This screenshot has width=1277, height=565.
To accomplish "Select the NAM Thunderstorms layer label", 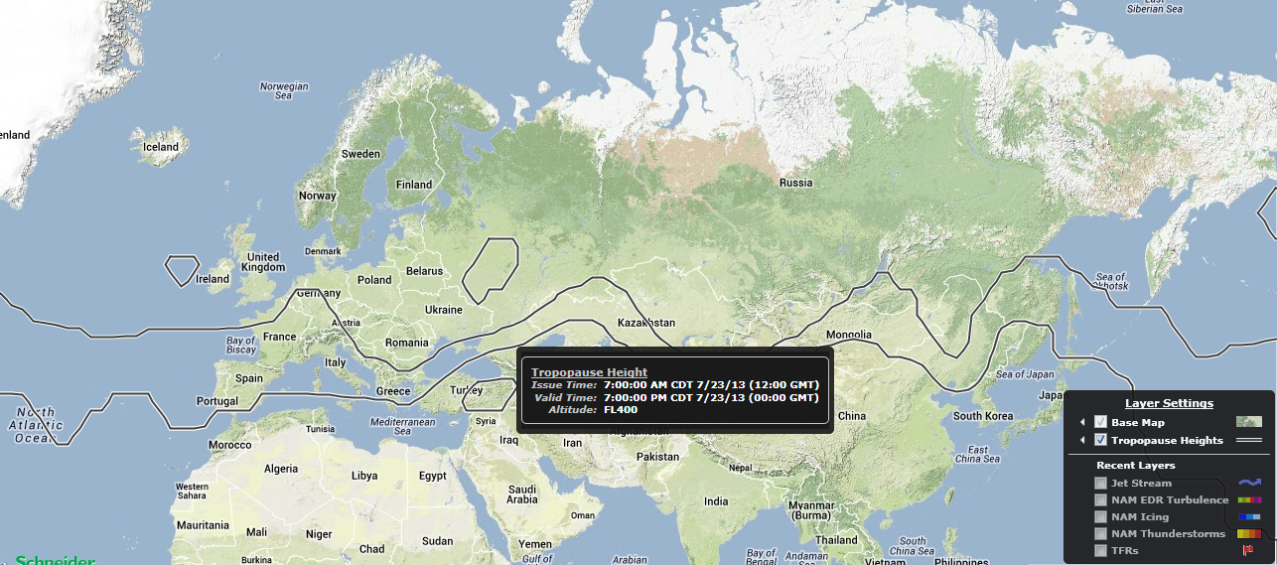I will (x=1168, y=534).
